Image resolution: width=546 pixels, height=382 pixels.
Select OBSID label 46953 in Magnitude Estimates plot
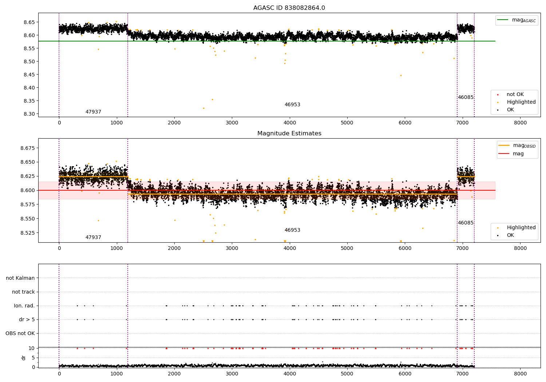[292, 230]
